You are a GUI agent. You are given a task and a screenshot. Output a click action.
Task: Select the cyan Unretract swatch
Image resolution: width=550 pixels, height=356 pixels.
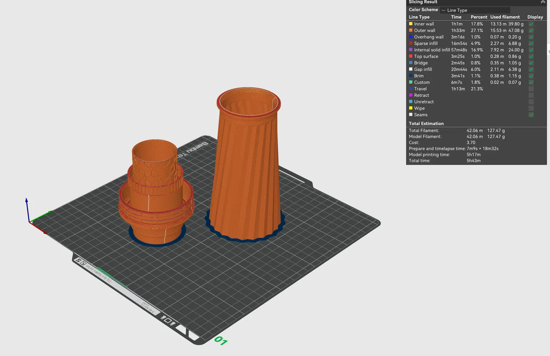pyautogui.click(x=410, y=102)
